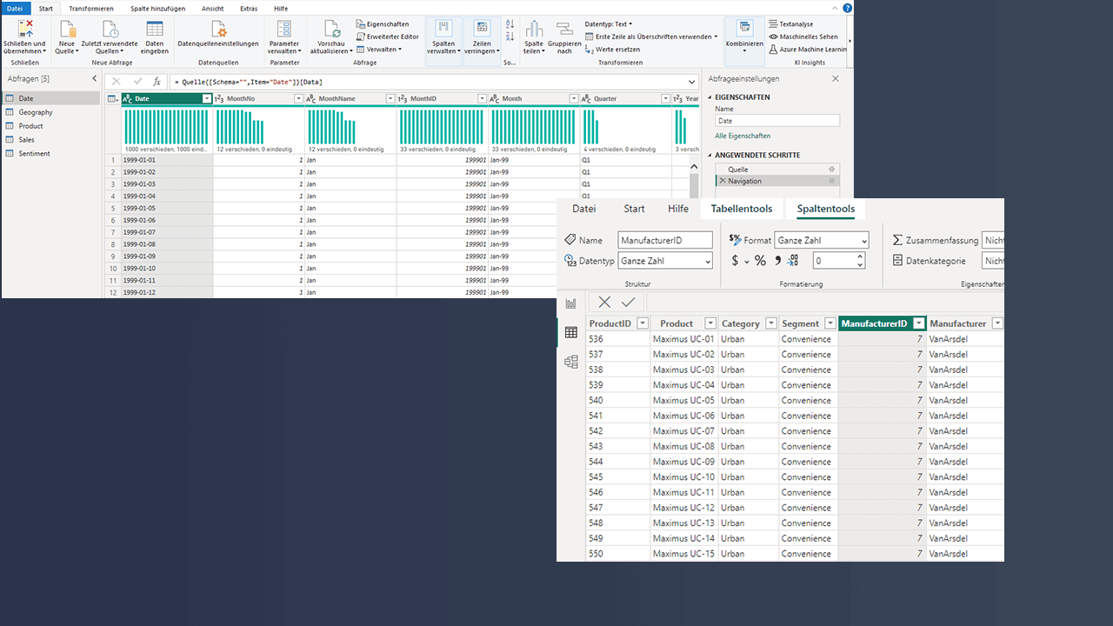The height and width of the screenshot is (626, 1113).
Task: Toggle the thousands separator formatting
Action: (x=778, y=260)
